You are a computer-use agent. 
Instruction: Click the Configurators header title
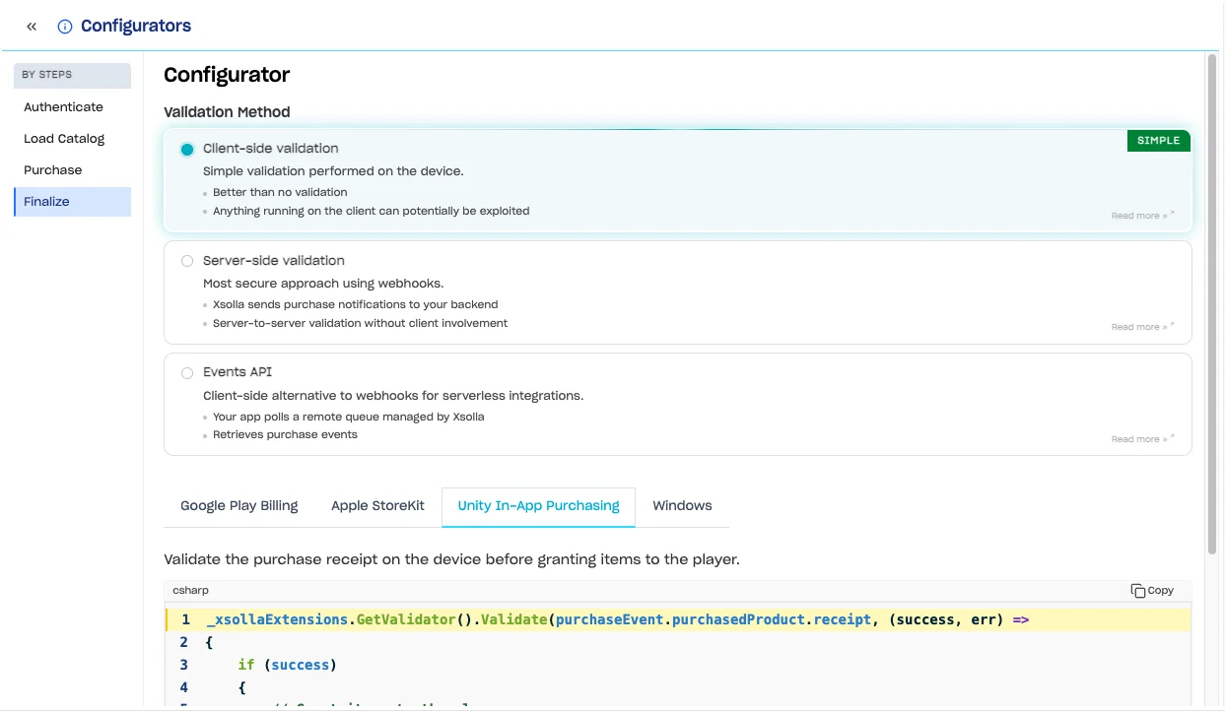coord(136,27)
